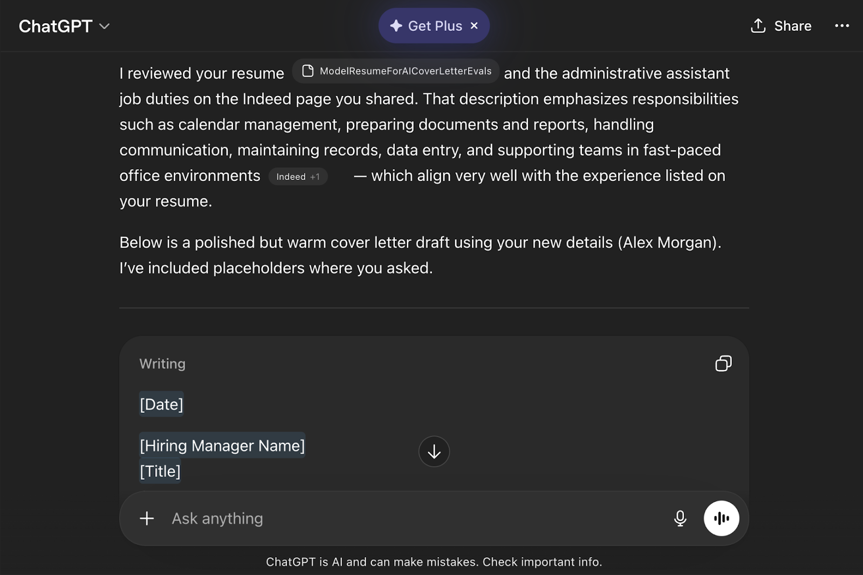The width and height of the screenshot is (863, 575).
Task: Select the Hiring Manager Name placeholder
Action: tap(222, 446)
